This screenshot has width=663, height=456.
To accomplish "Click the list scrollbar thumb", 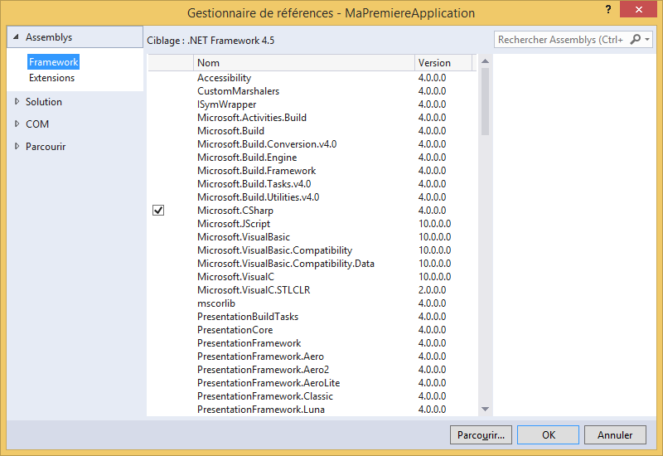I will pyautogui.click(x=486, y=101).
